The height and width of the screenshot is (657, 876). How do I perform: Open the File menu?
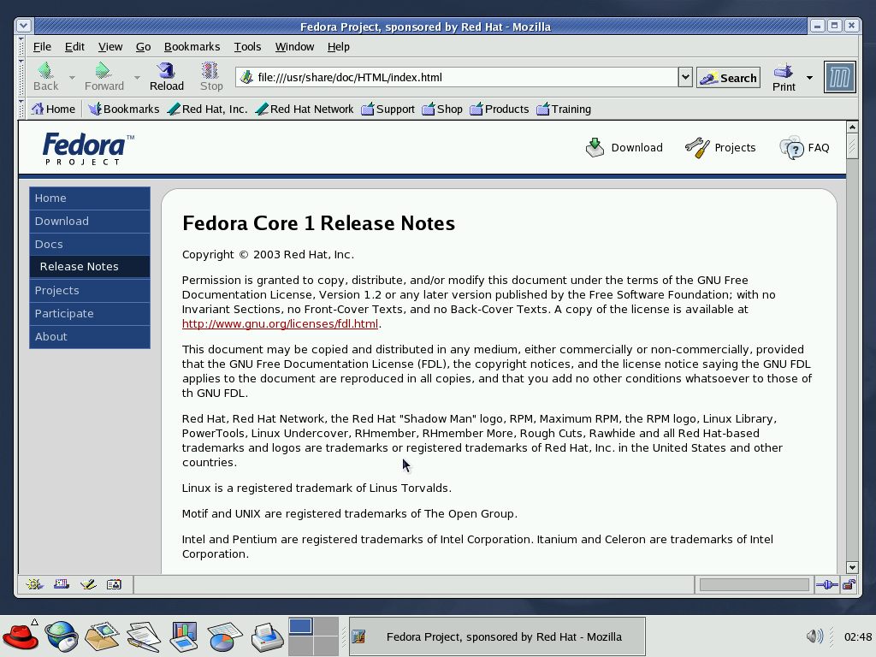click(x=42, y=47)
